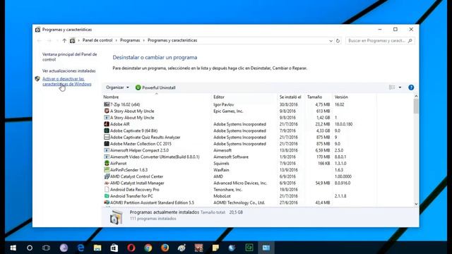Change the view layout icon
Image resolution: width=452 pixels, height=254 pixels.
point(392,87)
